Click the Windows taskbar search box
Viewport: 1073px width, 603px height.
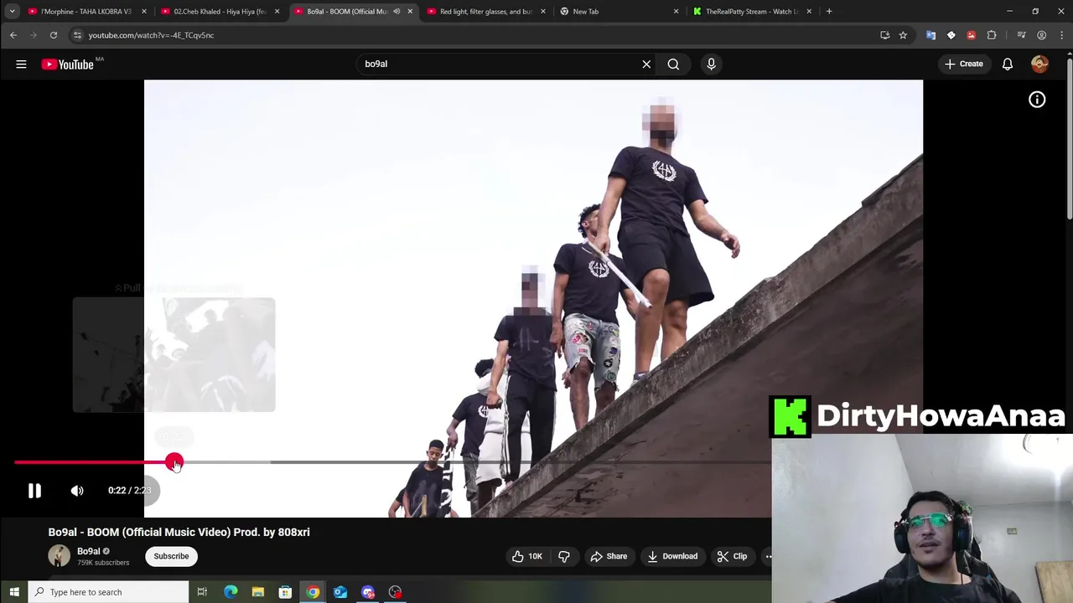coord(109,592)
